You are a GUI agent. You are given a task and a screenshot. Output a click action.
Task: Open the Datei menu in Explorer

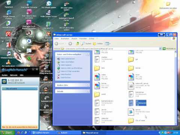click(x=57, y=39)
